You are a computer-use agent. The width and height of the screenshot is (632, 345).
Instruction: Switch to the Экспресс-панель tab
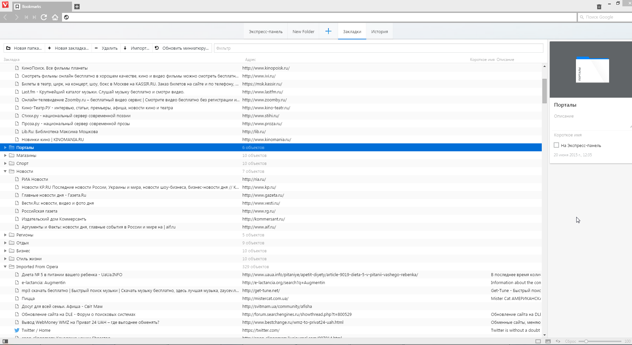(x=265, y=32)
